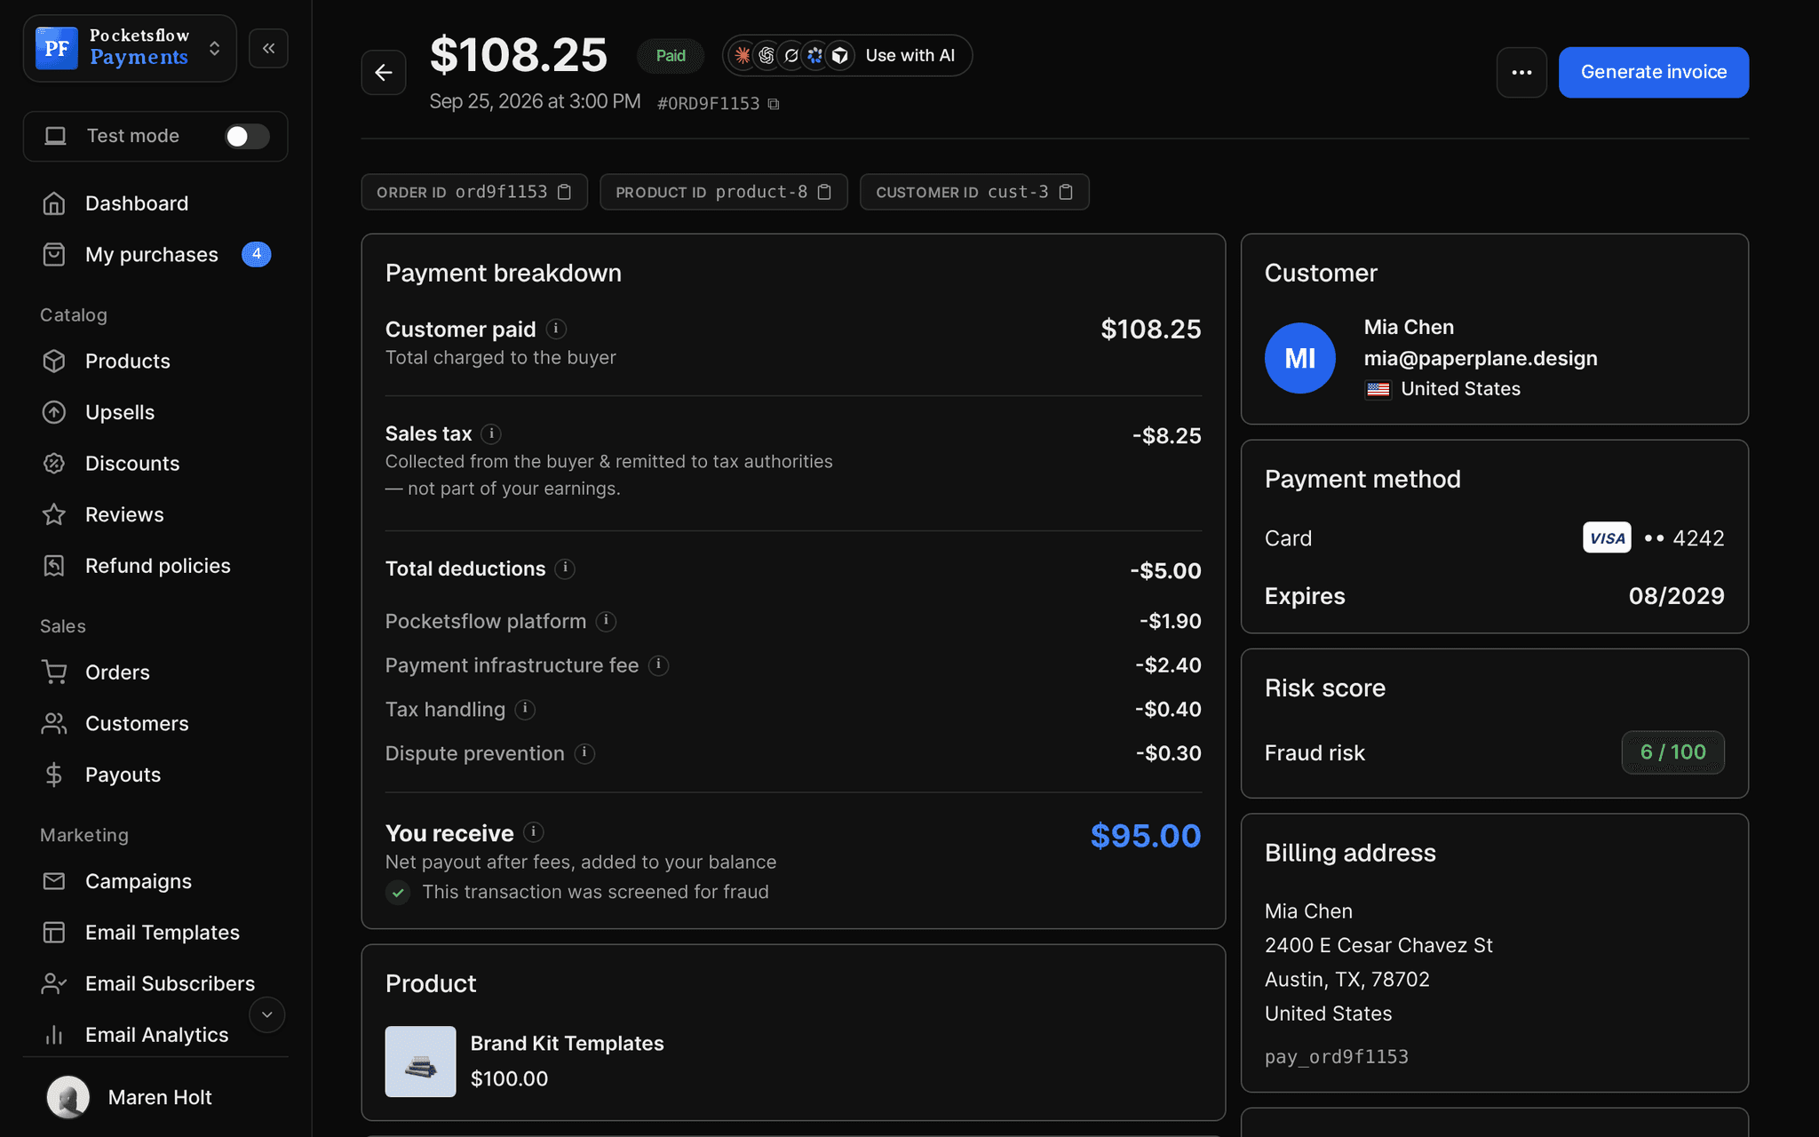Click the Visa card logo

[1607, 537]
